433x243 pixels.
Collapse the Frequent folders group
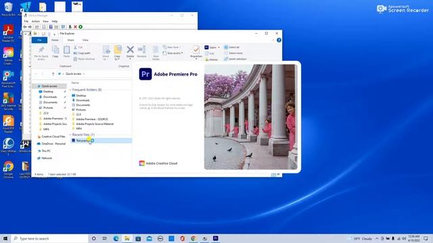point(70,90)
